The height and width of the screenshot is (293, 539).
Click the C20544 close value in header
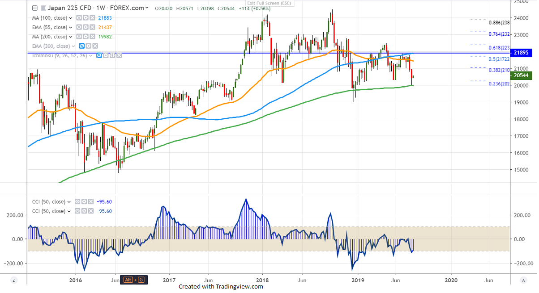click(x=227, y=8)
